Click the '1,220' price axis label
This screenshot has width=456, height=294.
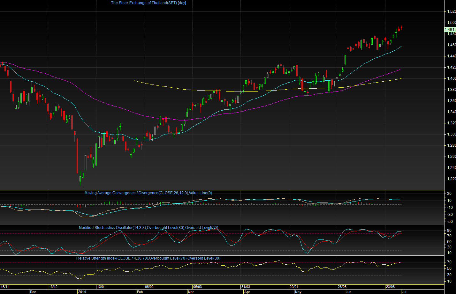point(451,179)
